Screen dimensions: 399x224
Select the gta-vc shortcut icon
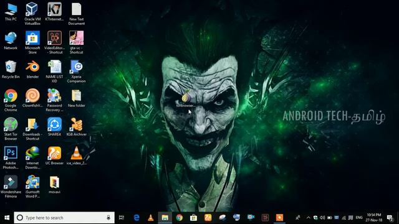[76, 42]
